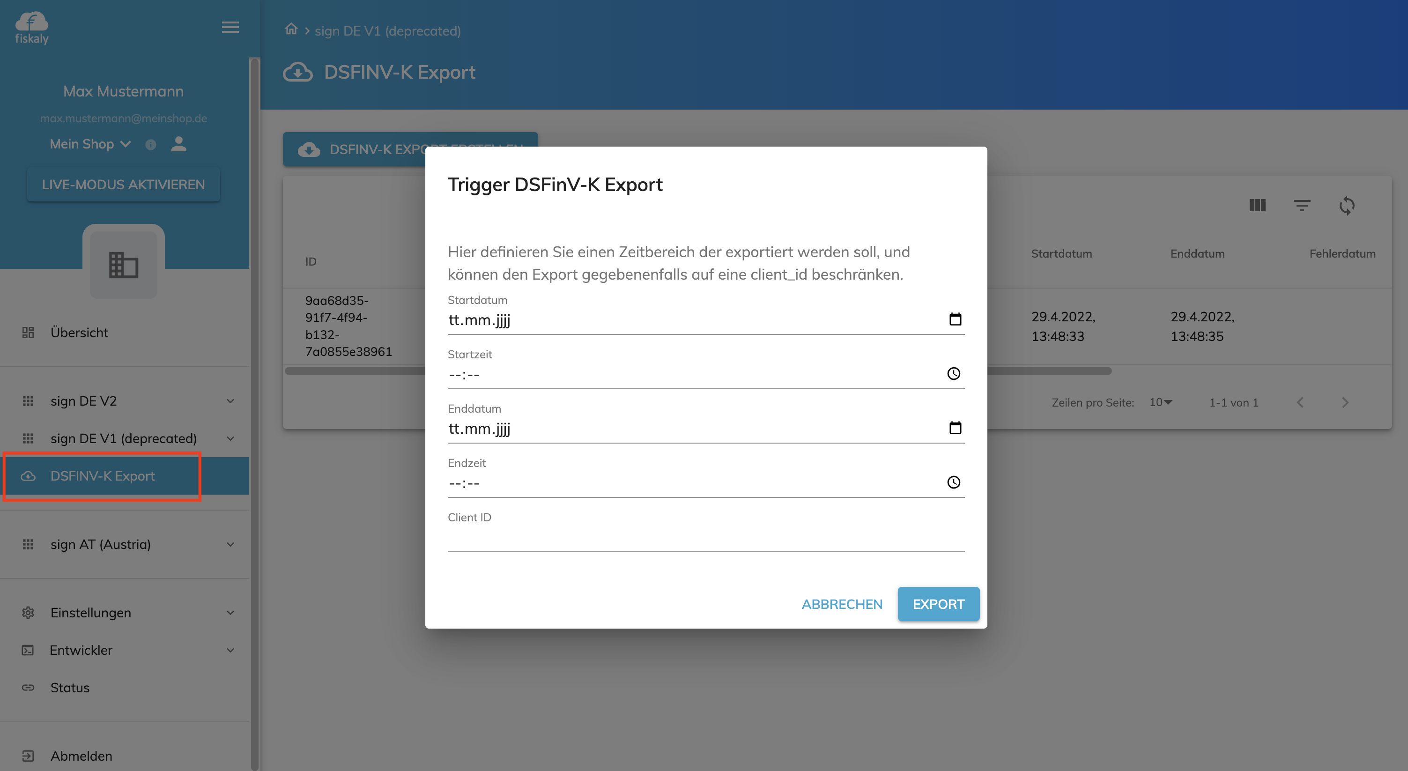Click the table refresh icon
Viewport: 1408px width, 771px height.
coord(1346,206)
